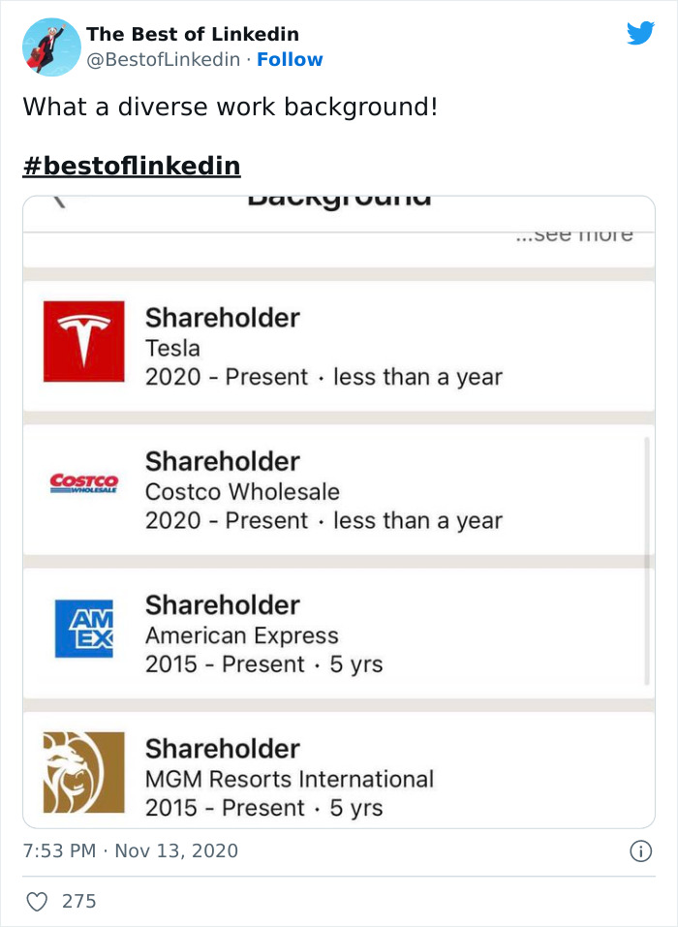Follow The Best of Linkedin account
Viewport: 678px width, 927px height.
[290, 60]
